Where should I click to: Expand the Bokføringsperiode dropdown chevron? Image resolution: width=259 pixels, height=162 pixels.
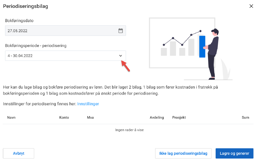(120, 56)
